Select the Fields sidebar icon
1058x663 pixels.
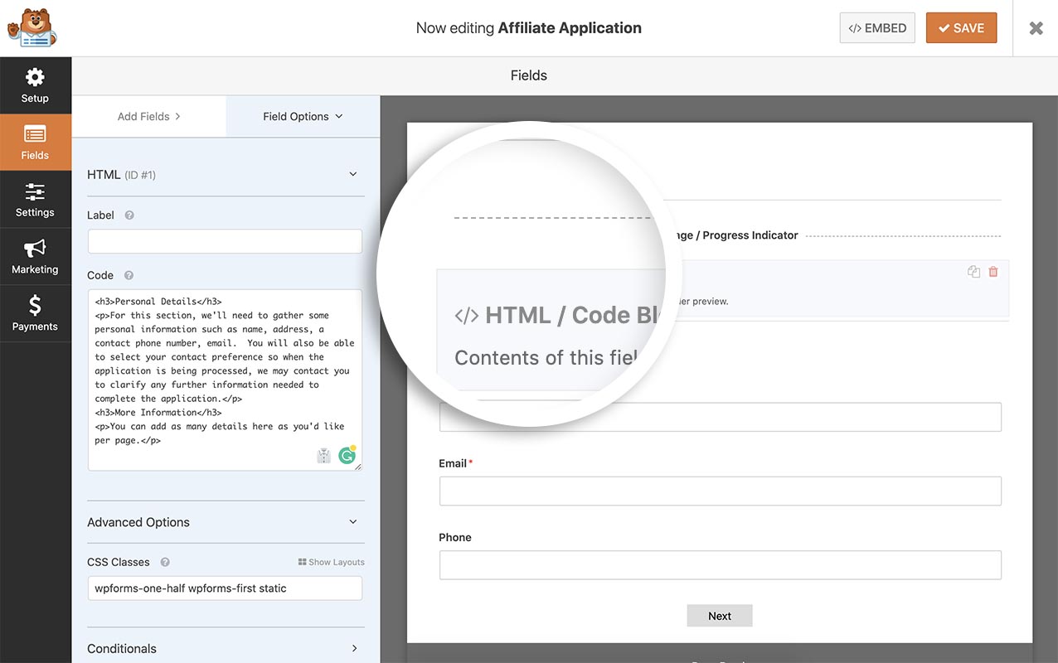[35, 142]
